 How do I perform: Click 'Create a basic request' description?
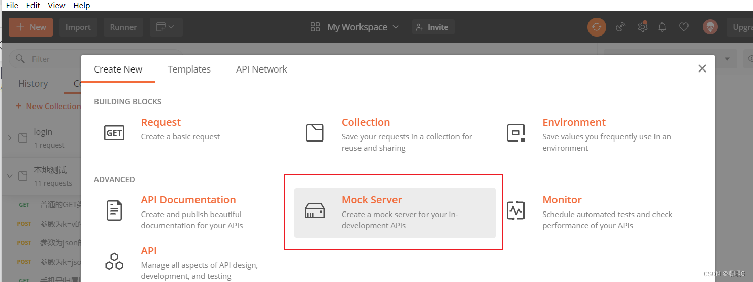point(181,137)
